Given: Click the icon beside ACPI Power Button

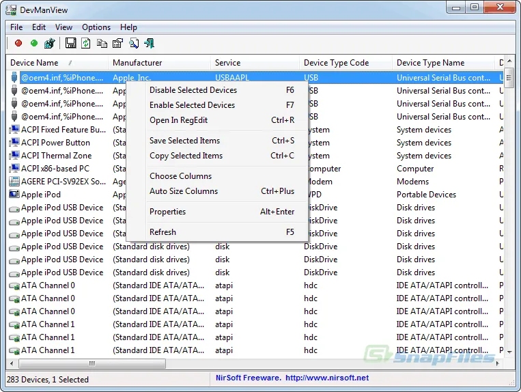Looking at the screenshot, I should (x=14, y=143).
